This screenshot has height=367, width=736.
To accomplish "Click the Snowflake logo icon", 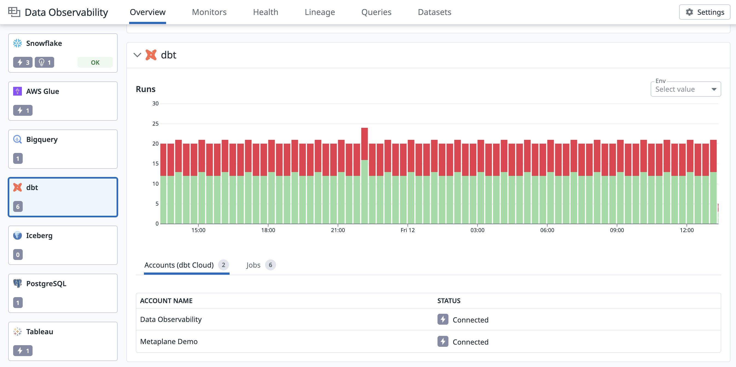I will coord(18,43).
